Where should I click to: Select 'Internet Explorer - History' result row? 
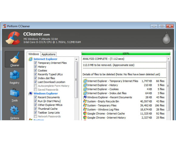(x=124, y=85)
